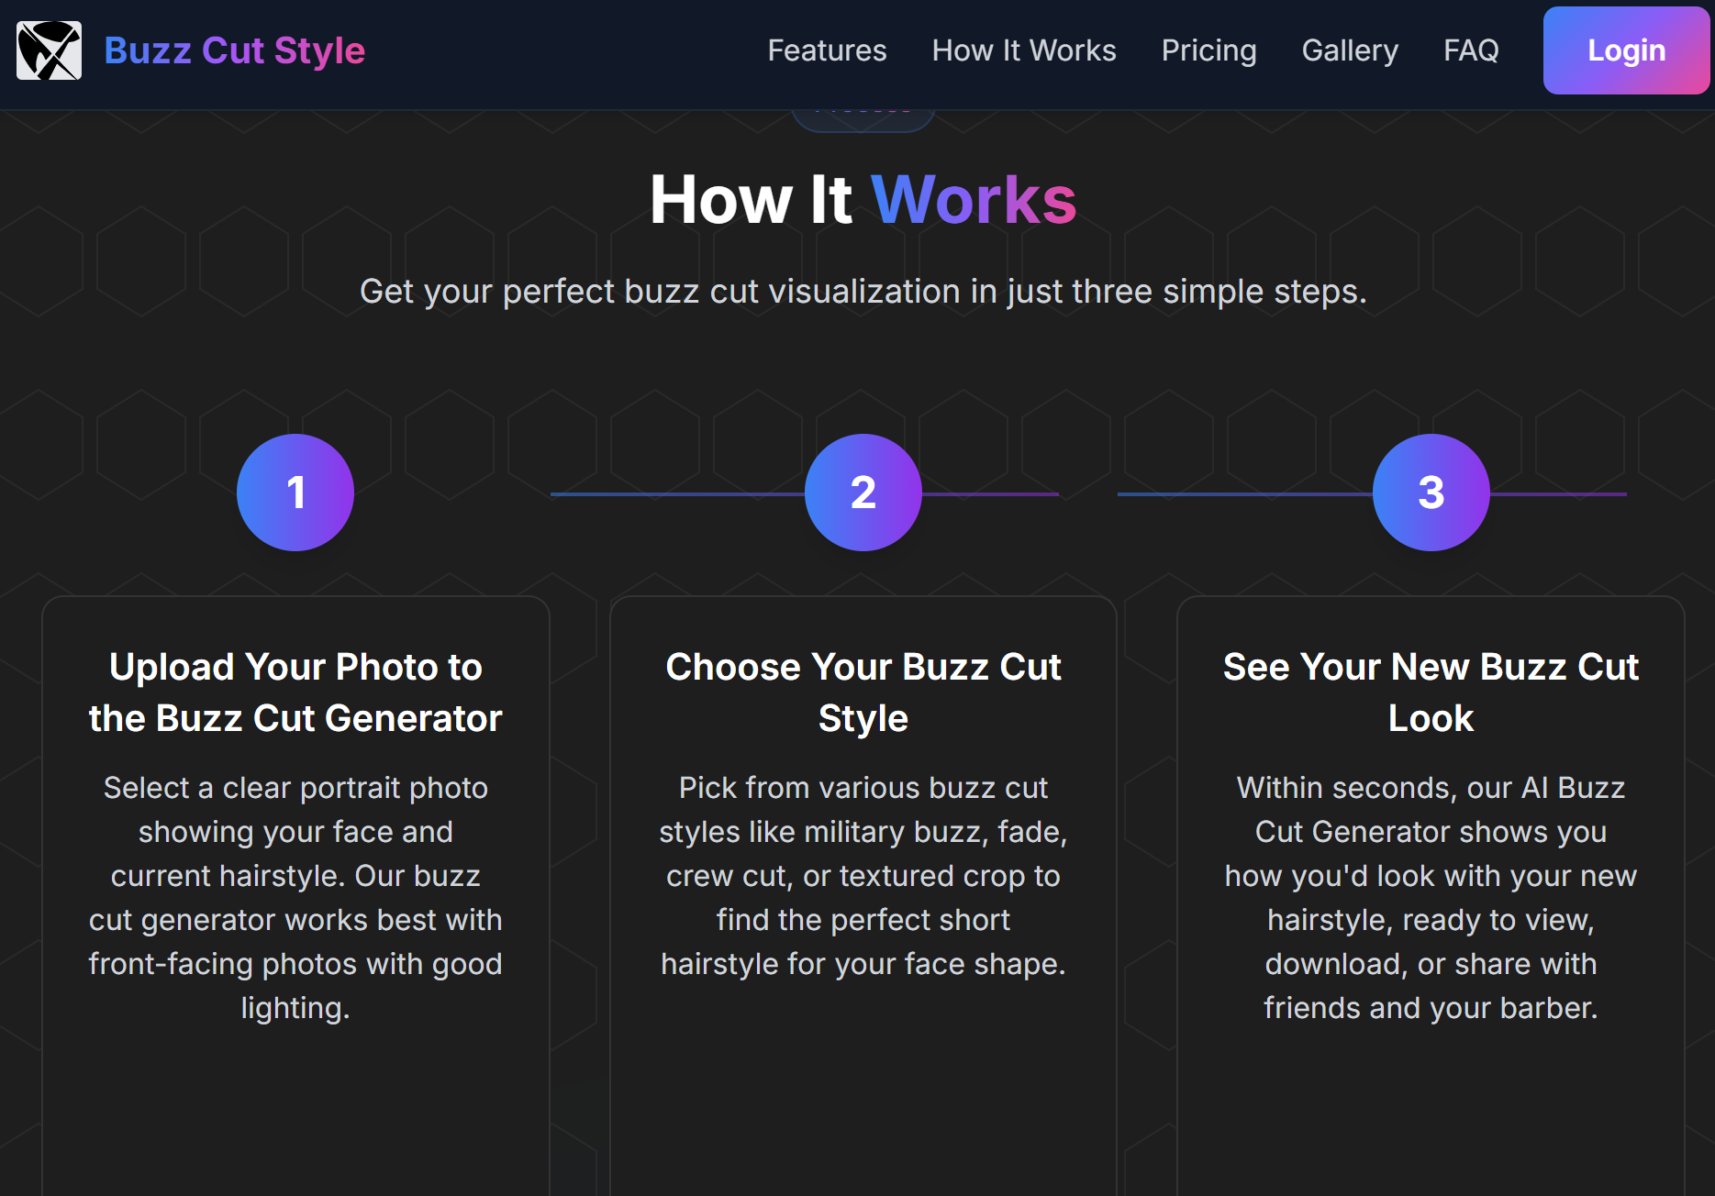
Task: Click the step 1 circle badge
Action: [295, 493]
